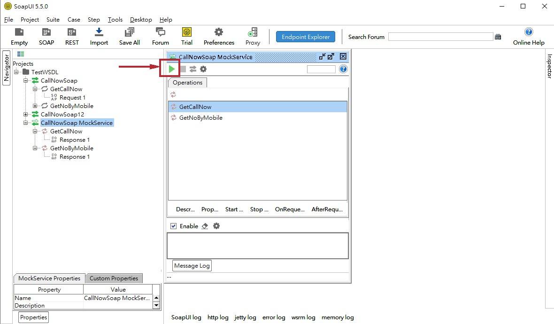Open the jetty log tab
This screenshot has width=554, height=324.
245,317
